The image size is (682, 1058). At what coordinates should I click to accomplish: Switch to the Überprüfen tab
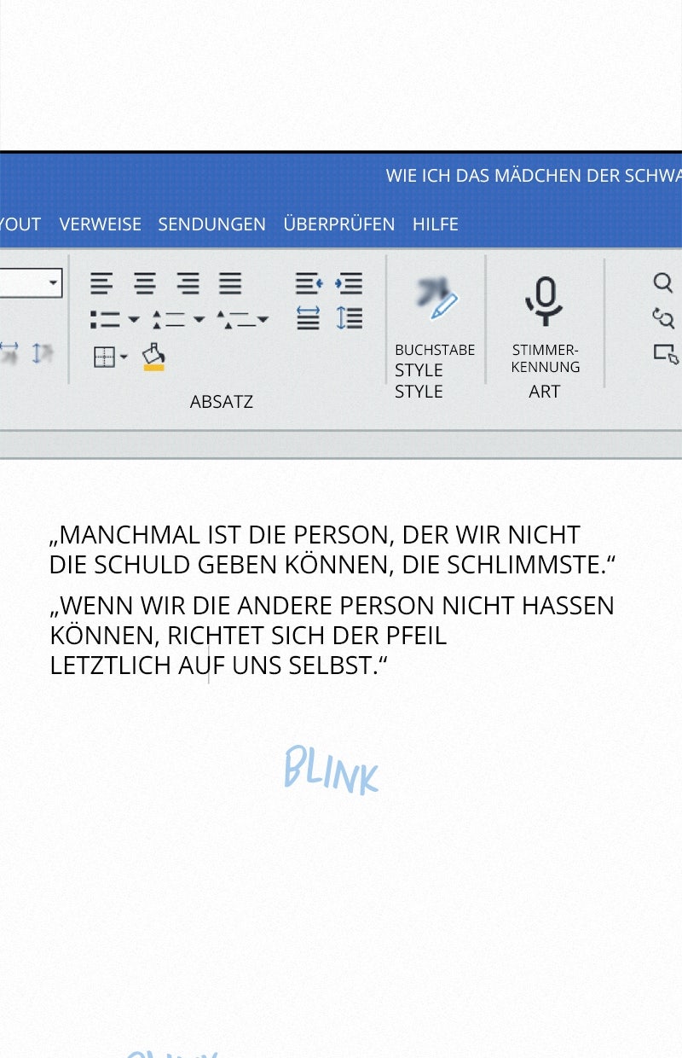pos(338,224)
